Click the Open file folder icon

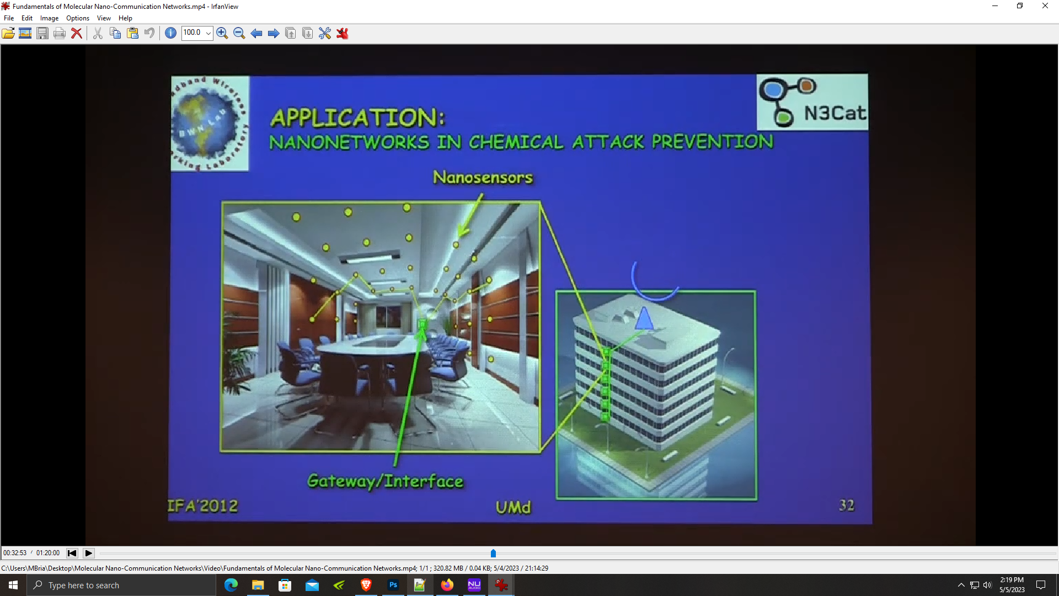click(8, 34)
